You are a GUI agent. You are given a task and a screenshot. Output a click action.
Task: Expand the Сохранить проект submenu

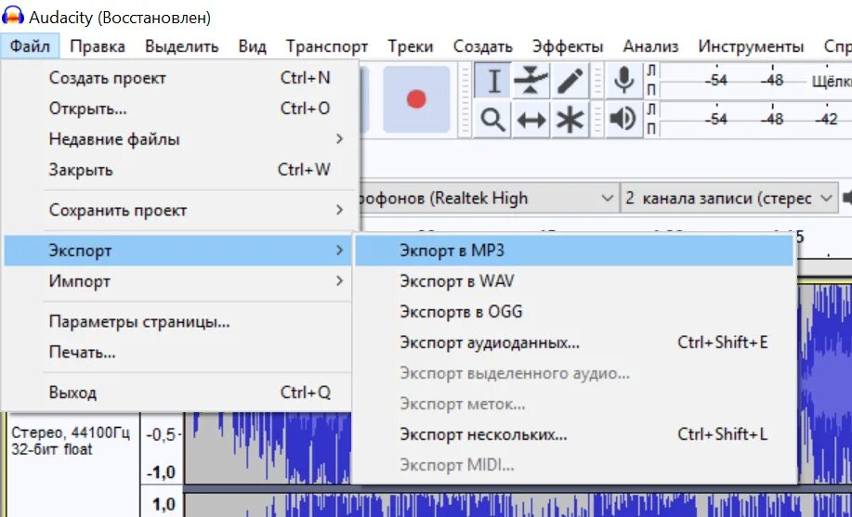point(180,210)
